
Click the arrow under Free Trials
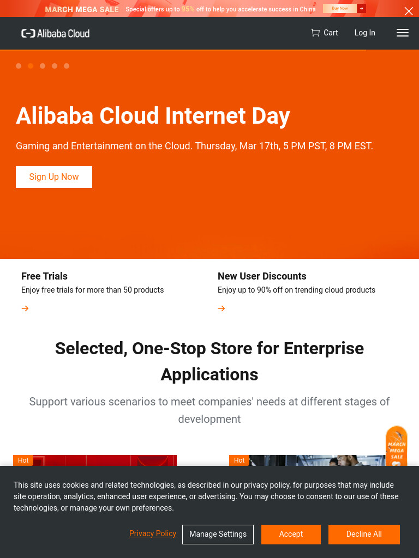tap(25, 308)
